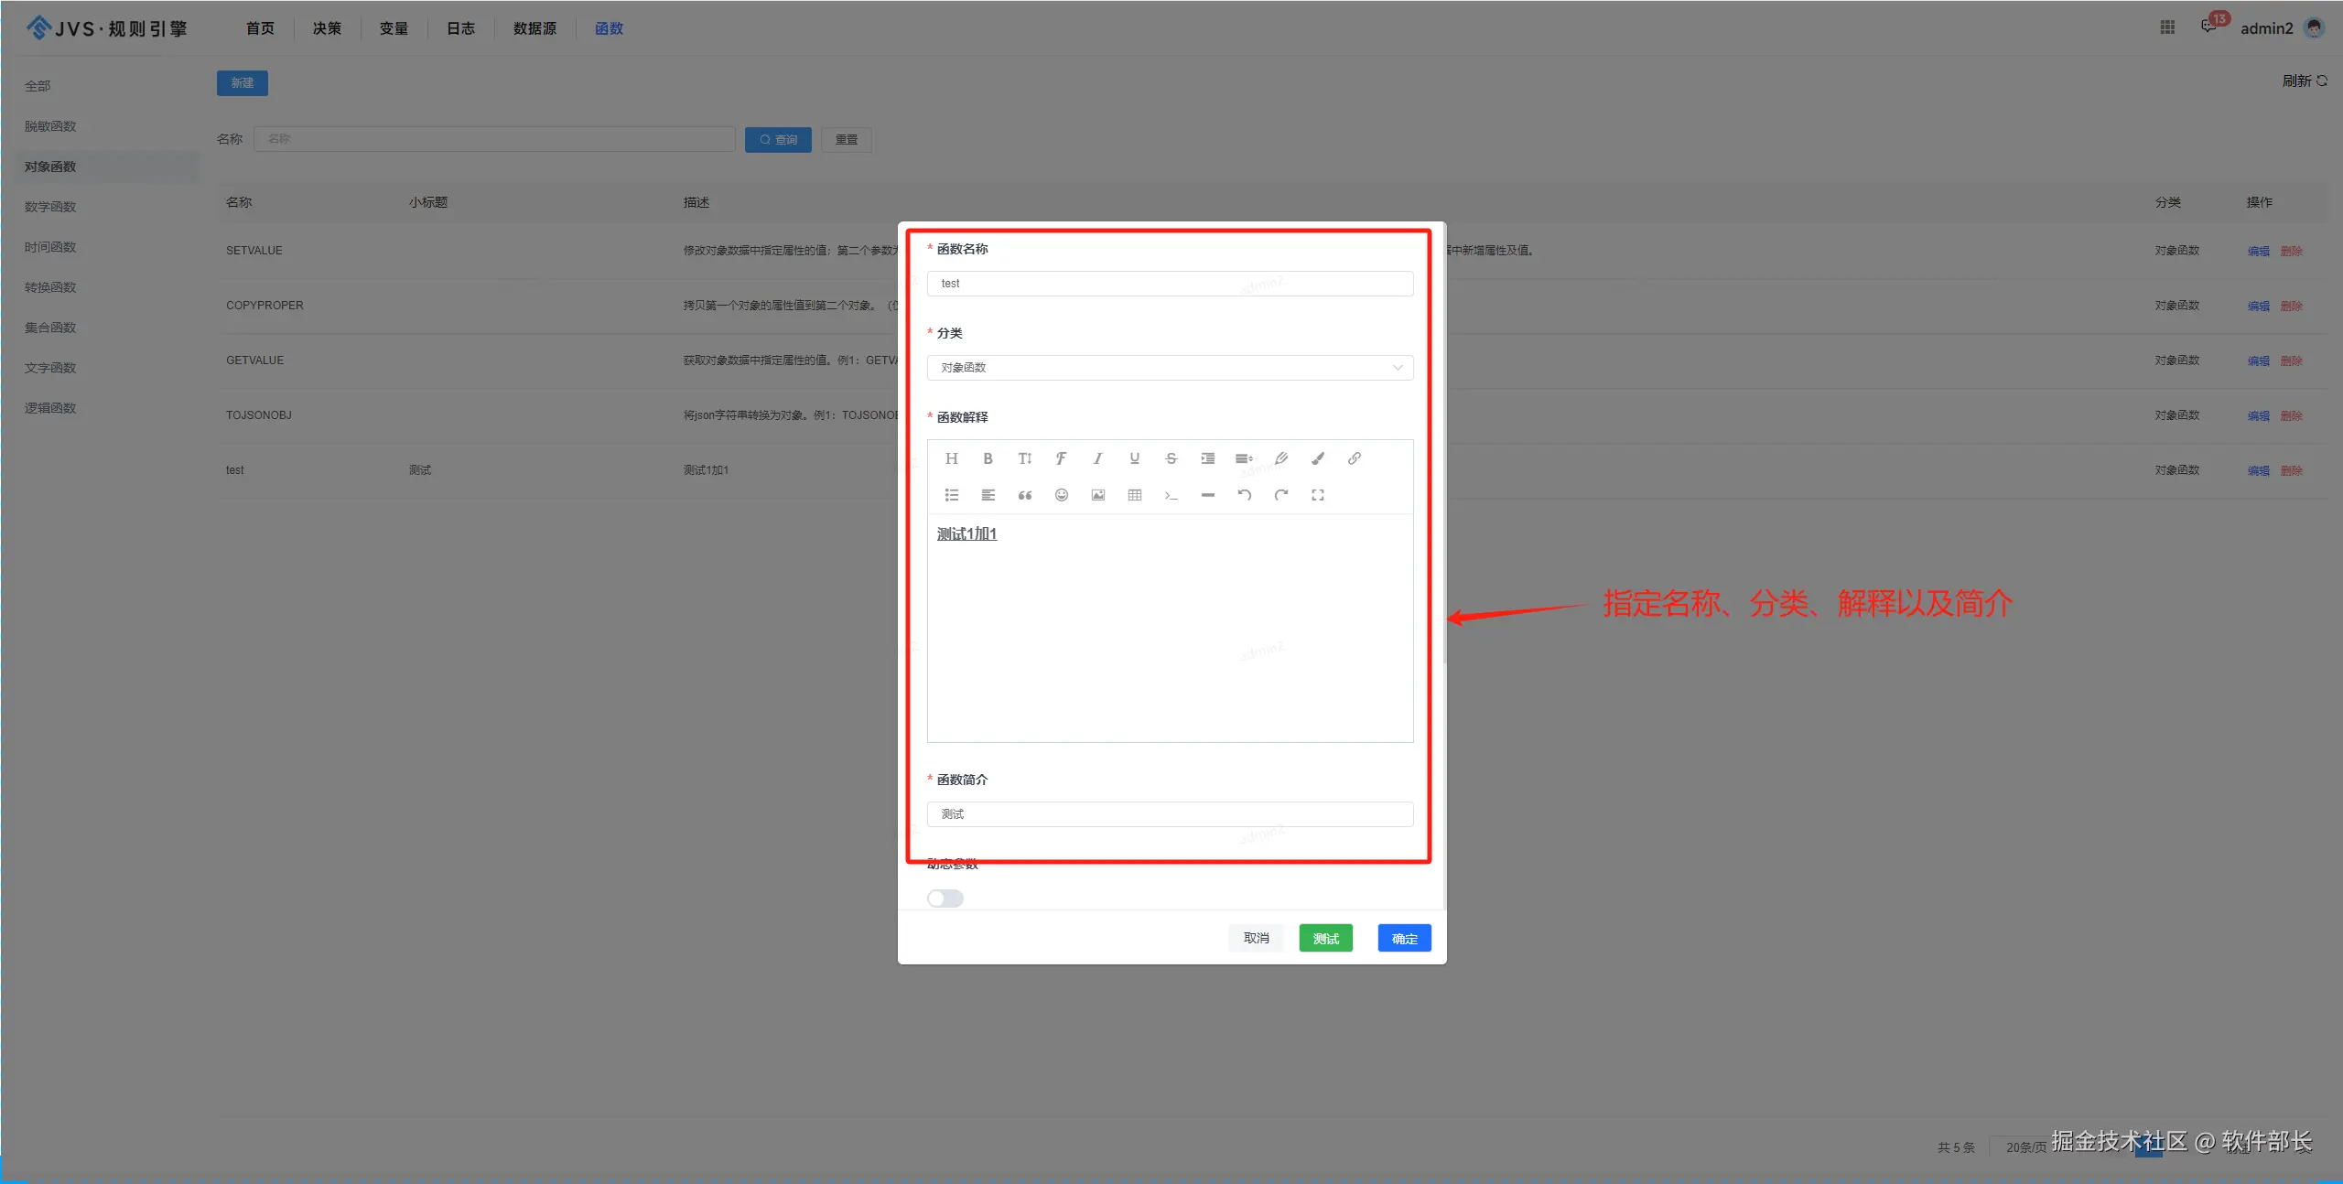Insert a code block with the terminal icon

(1171, 495)
